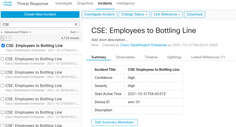
Task: Click the Severity High value cell
Action: (x=154, y=86)
